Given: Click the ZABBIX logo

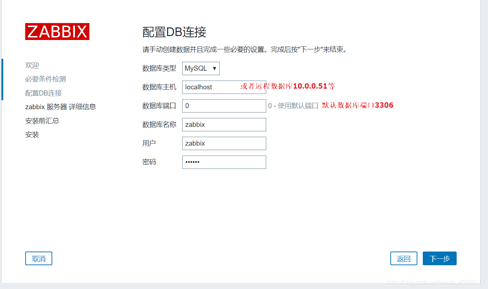Looking at the screenshot, I should (57, 32).
